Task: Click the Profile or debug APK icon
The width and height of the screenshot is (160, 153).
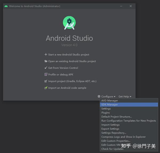Action: (x=46, y=75)
